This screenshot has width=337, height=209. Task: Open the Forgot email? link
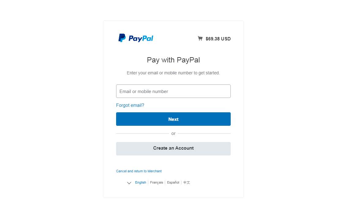pos(130,105)
